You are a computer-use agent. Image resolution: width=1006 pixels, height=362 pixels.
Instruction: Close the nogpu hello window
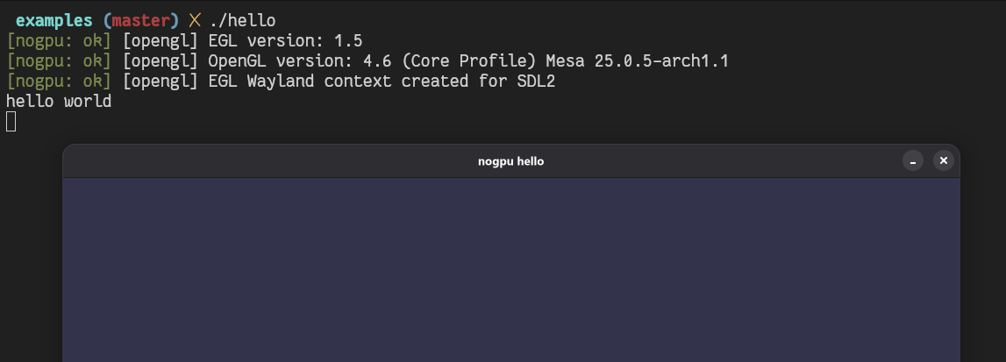click(x=943, y=160)
